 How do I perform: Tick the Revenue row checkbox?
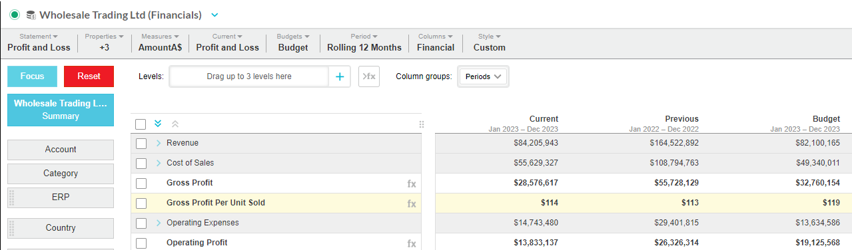[x=141, y=143]
